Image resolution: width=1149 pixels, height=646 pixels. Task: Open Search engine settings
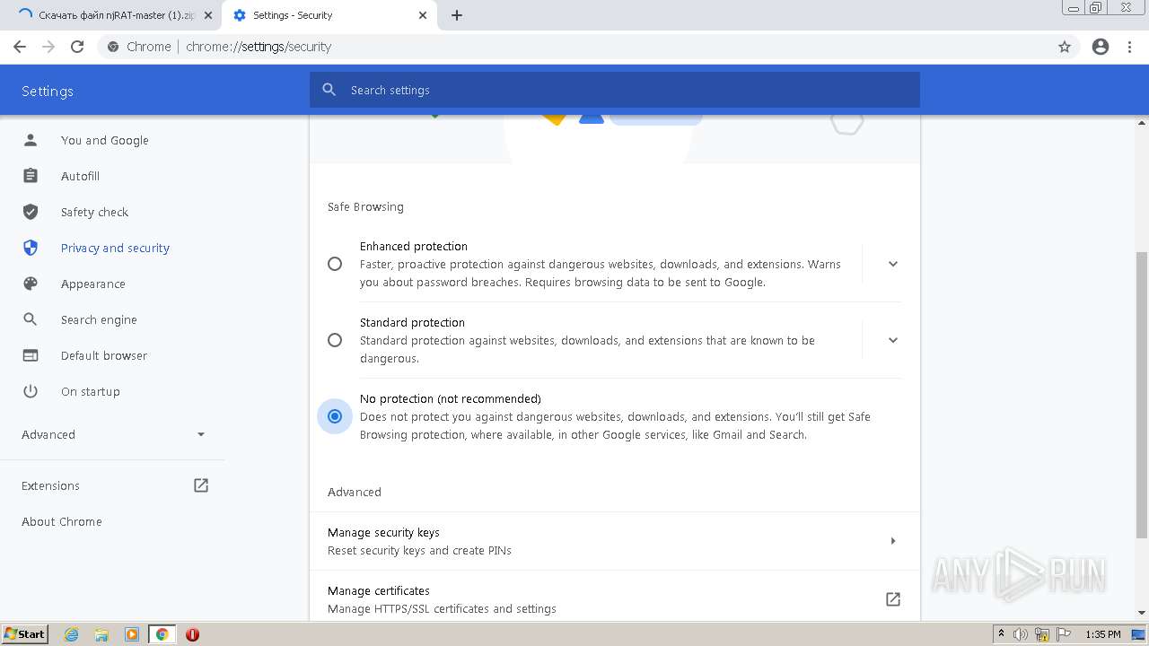click(x=99, y=319)
